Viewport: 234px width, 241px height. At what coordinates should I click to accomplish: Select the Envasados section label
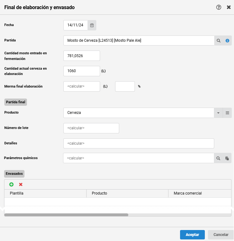pos(14,174)
